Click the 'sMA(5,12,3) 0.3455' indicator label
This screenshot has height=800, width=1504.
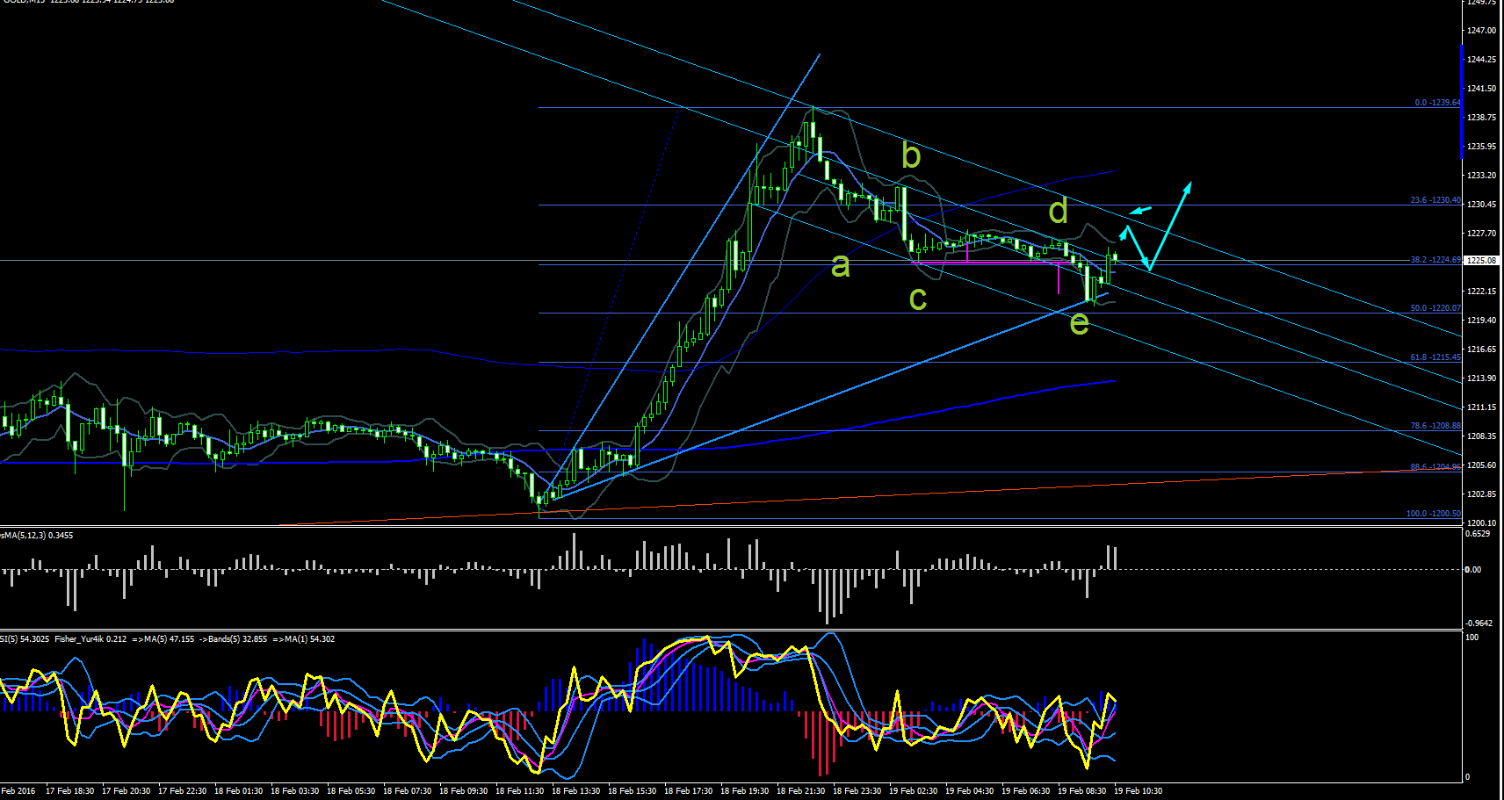(37, 535)
